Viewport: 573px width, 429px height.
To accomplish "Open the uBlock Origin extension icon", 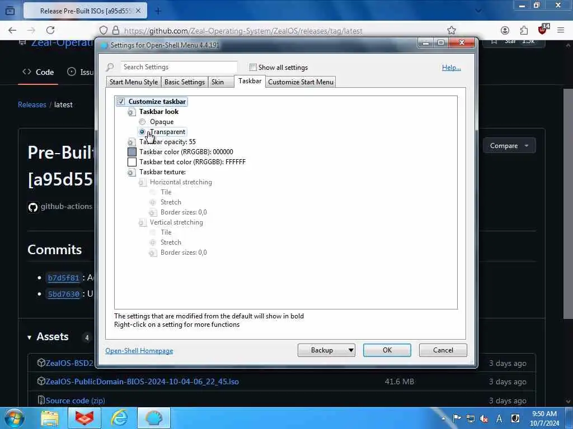I will tap(543, 30).
